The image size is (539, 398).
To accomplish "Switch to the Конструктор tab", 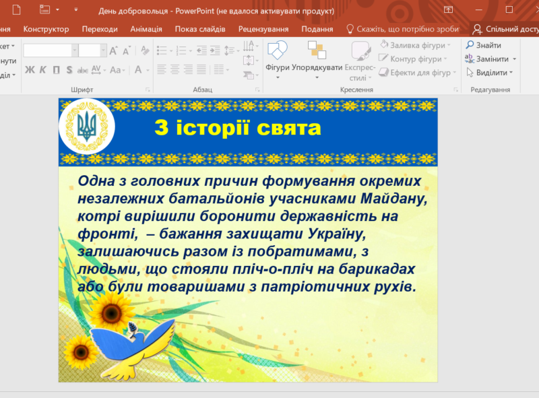I will pyautogui.click(x=46, y=29).
